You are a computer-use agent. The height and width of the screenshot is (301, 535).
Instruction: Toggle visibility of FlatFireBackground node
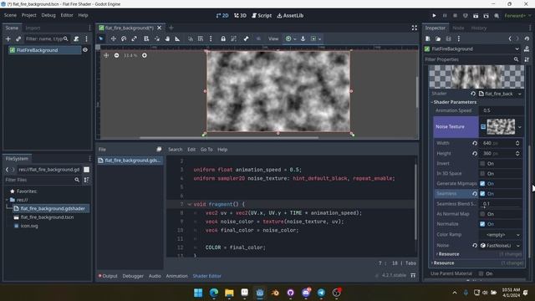[x=85, y=50]
